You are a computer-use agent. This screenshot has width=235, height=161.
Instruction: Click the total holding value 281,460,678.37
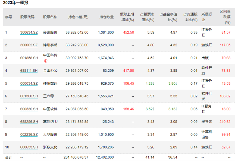pos(76,157)
